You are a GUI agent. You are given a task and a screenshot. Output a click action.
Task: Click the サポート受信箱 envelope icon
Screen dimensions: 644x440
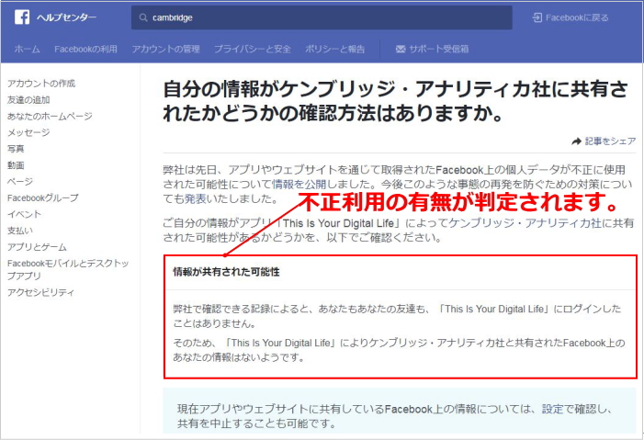401,49
